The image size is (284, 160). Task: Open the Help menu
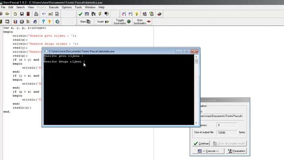(102, 7)
